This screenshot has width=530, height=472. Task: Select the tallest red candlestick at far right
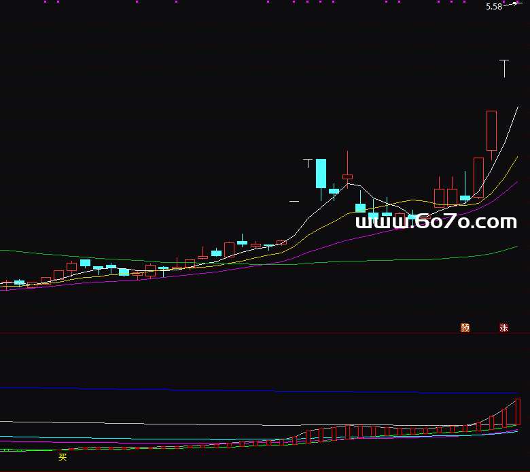click(492, 130)
